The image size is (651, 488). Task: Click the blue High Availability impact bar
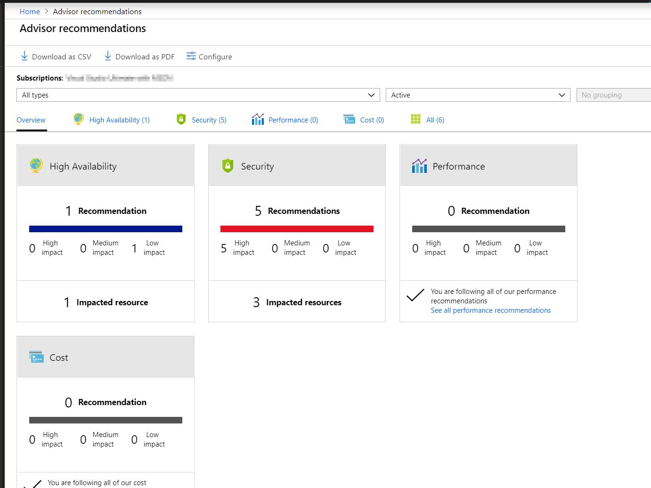click(106, 229)
